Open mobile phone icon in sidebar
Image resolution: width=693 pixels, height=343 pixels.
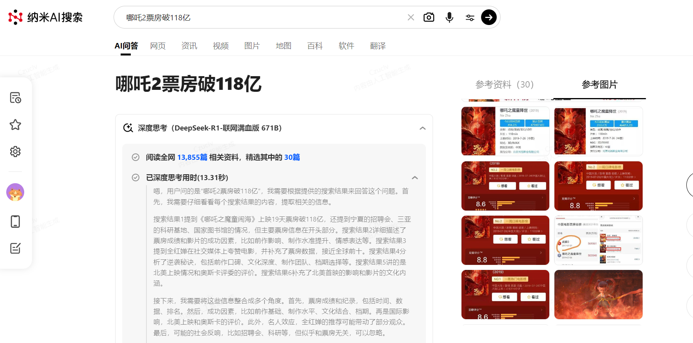click(15, 222)
